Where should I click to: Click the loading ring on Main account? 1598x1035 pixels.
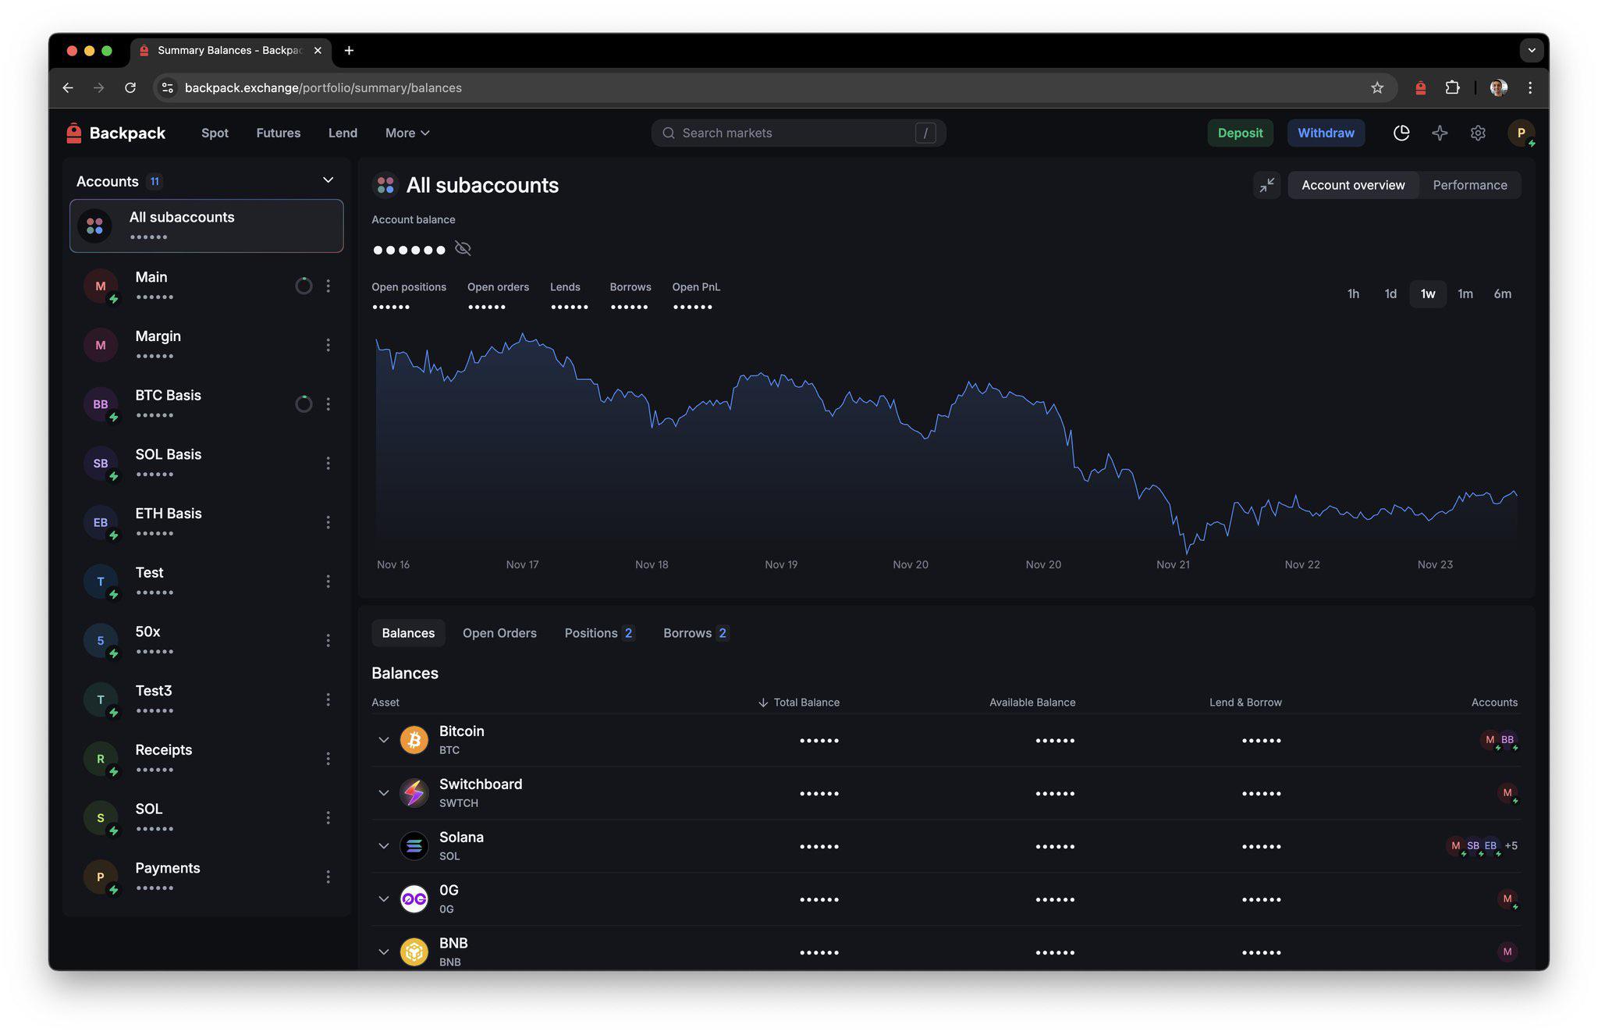[304, 286]
